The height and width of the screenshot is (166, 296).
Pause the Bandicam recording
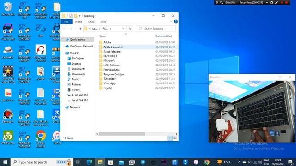click(x=282, y=2)
